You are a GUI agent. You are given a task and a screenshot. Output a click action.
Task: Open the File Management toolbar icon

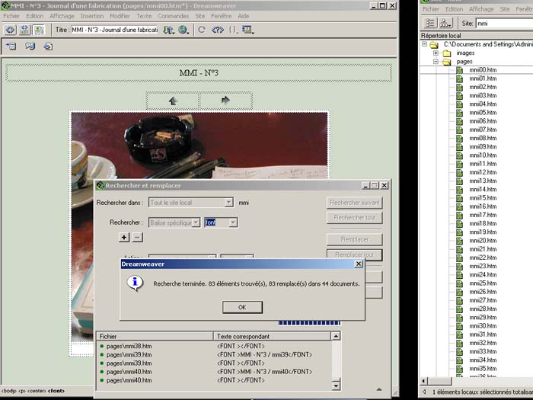coord(168,30)
